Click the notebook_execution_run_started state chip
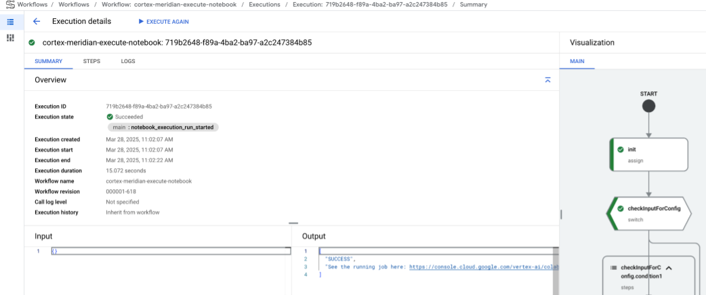 163,127
